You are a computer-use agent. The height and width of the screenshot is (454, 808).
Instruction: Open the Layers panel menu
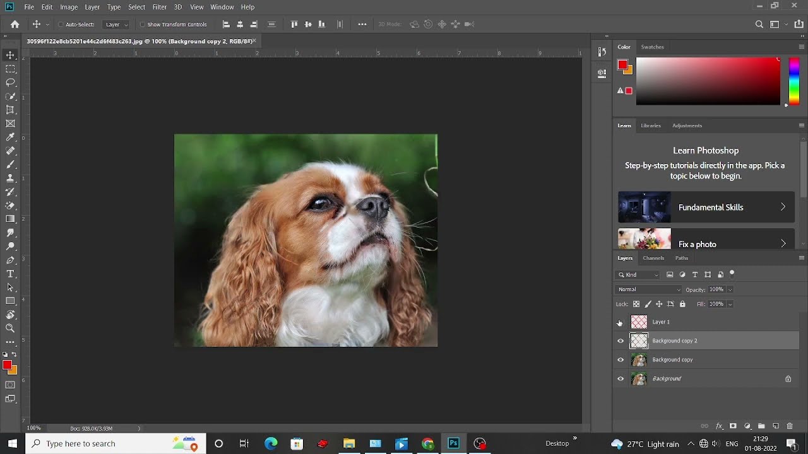pyautogui.click(x=802, y=258)
